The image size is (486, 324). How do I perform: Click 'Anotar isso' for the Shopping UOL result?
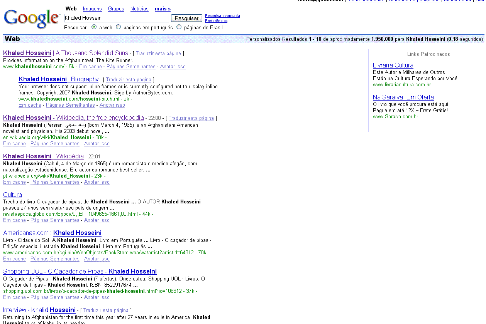click(97, 297)
